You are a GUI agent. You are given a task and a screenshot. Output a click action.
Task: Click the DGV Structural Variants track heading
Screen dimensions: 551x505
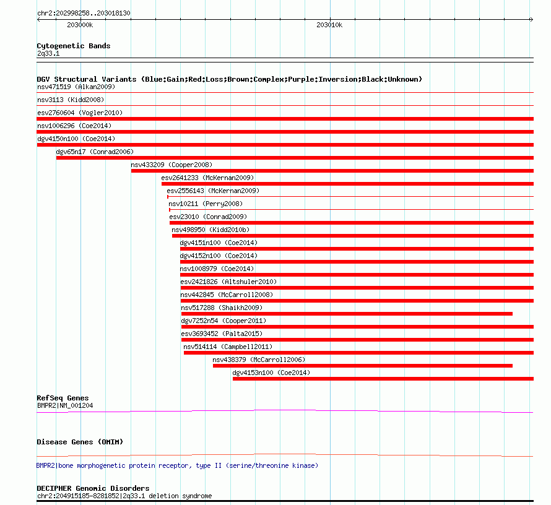pyautogui.click(x=229, y=79)
